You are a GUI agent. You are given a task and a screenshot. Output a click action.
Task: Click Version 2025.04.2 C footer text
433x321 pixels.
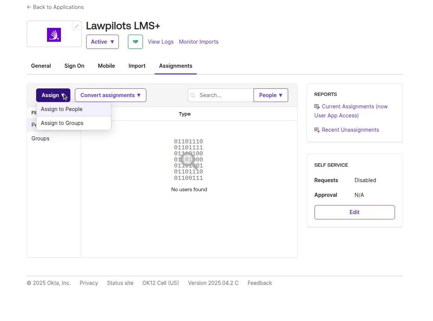click(x=213, y=283)
